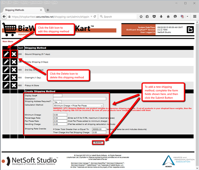Open the File menu

(3, 2)
